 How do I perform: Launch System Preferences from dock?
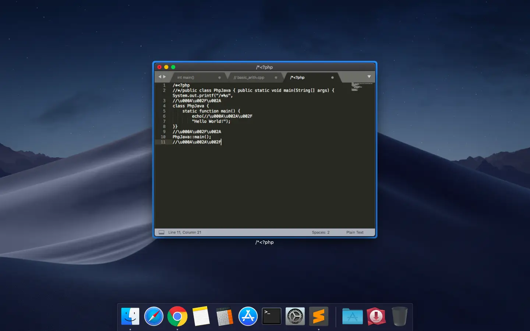(x=295, y=316)
